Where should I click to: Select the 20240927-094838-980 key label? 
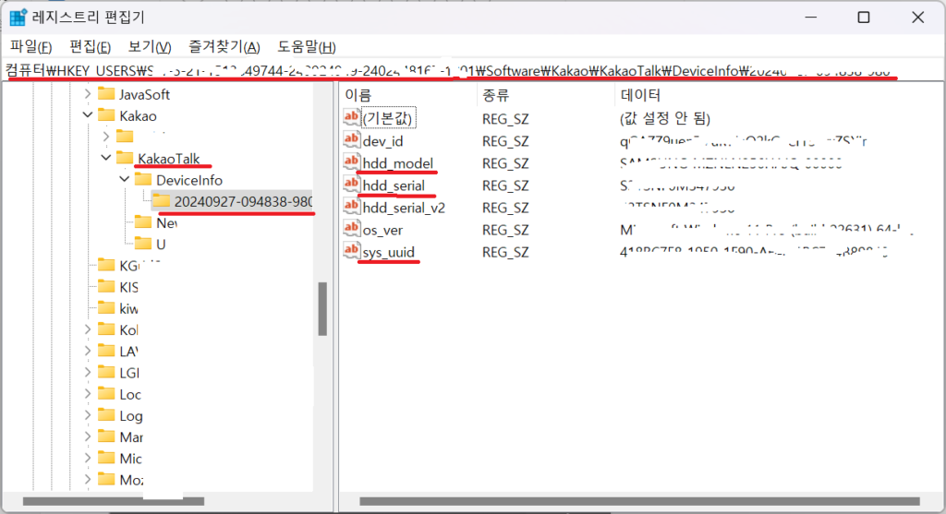coord(243,201)
